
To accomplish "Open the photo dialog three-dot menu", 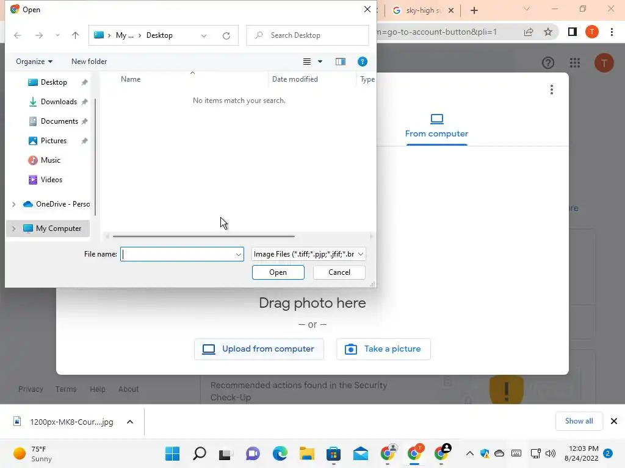I will click(x=552, y=90).
